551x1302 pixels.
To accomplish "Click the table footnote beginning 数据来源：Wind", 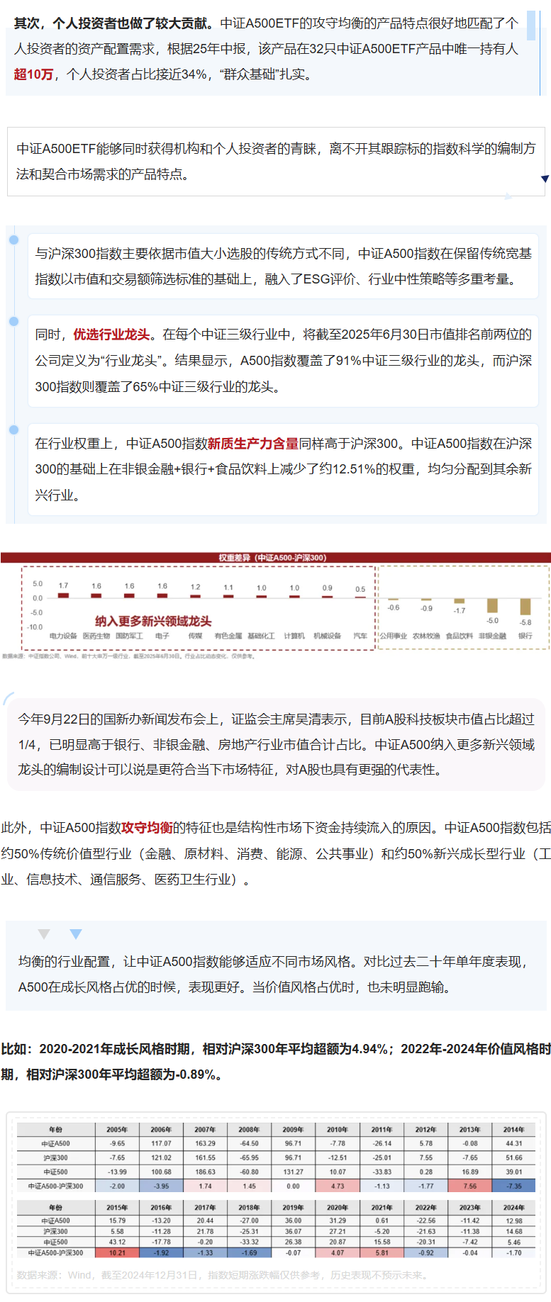I will pyautogui.click(x=223, y=1275).
